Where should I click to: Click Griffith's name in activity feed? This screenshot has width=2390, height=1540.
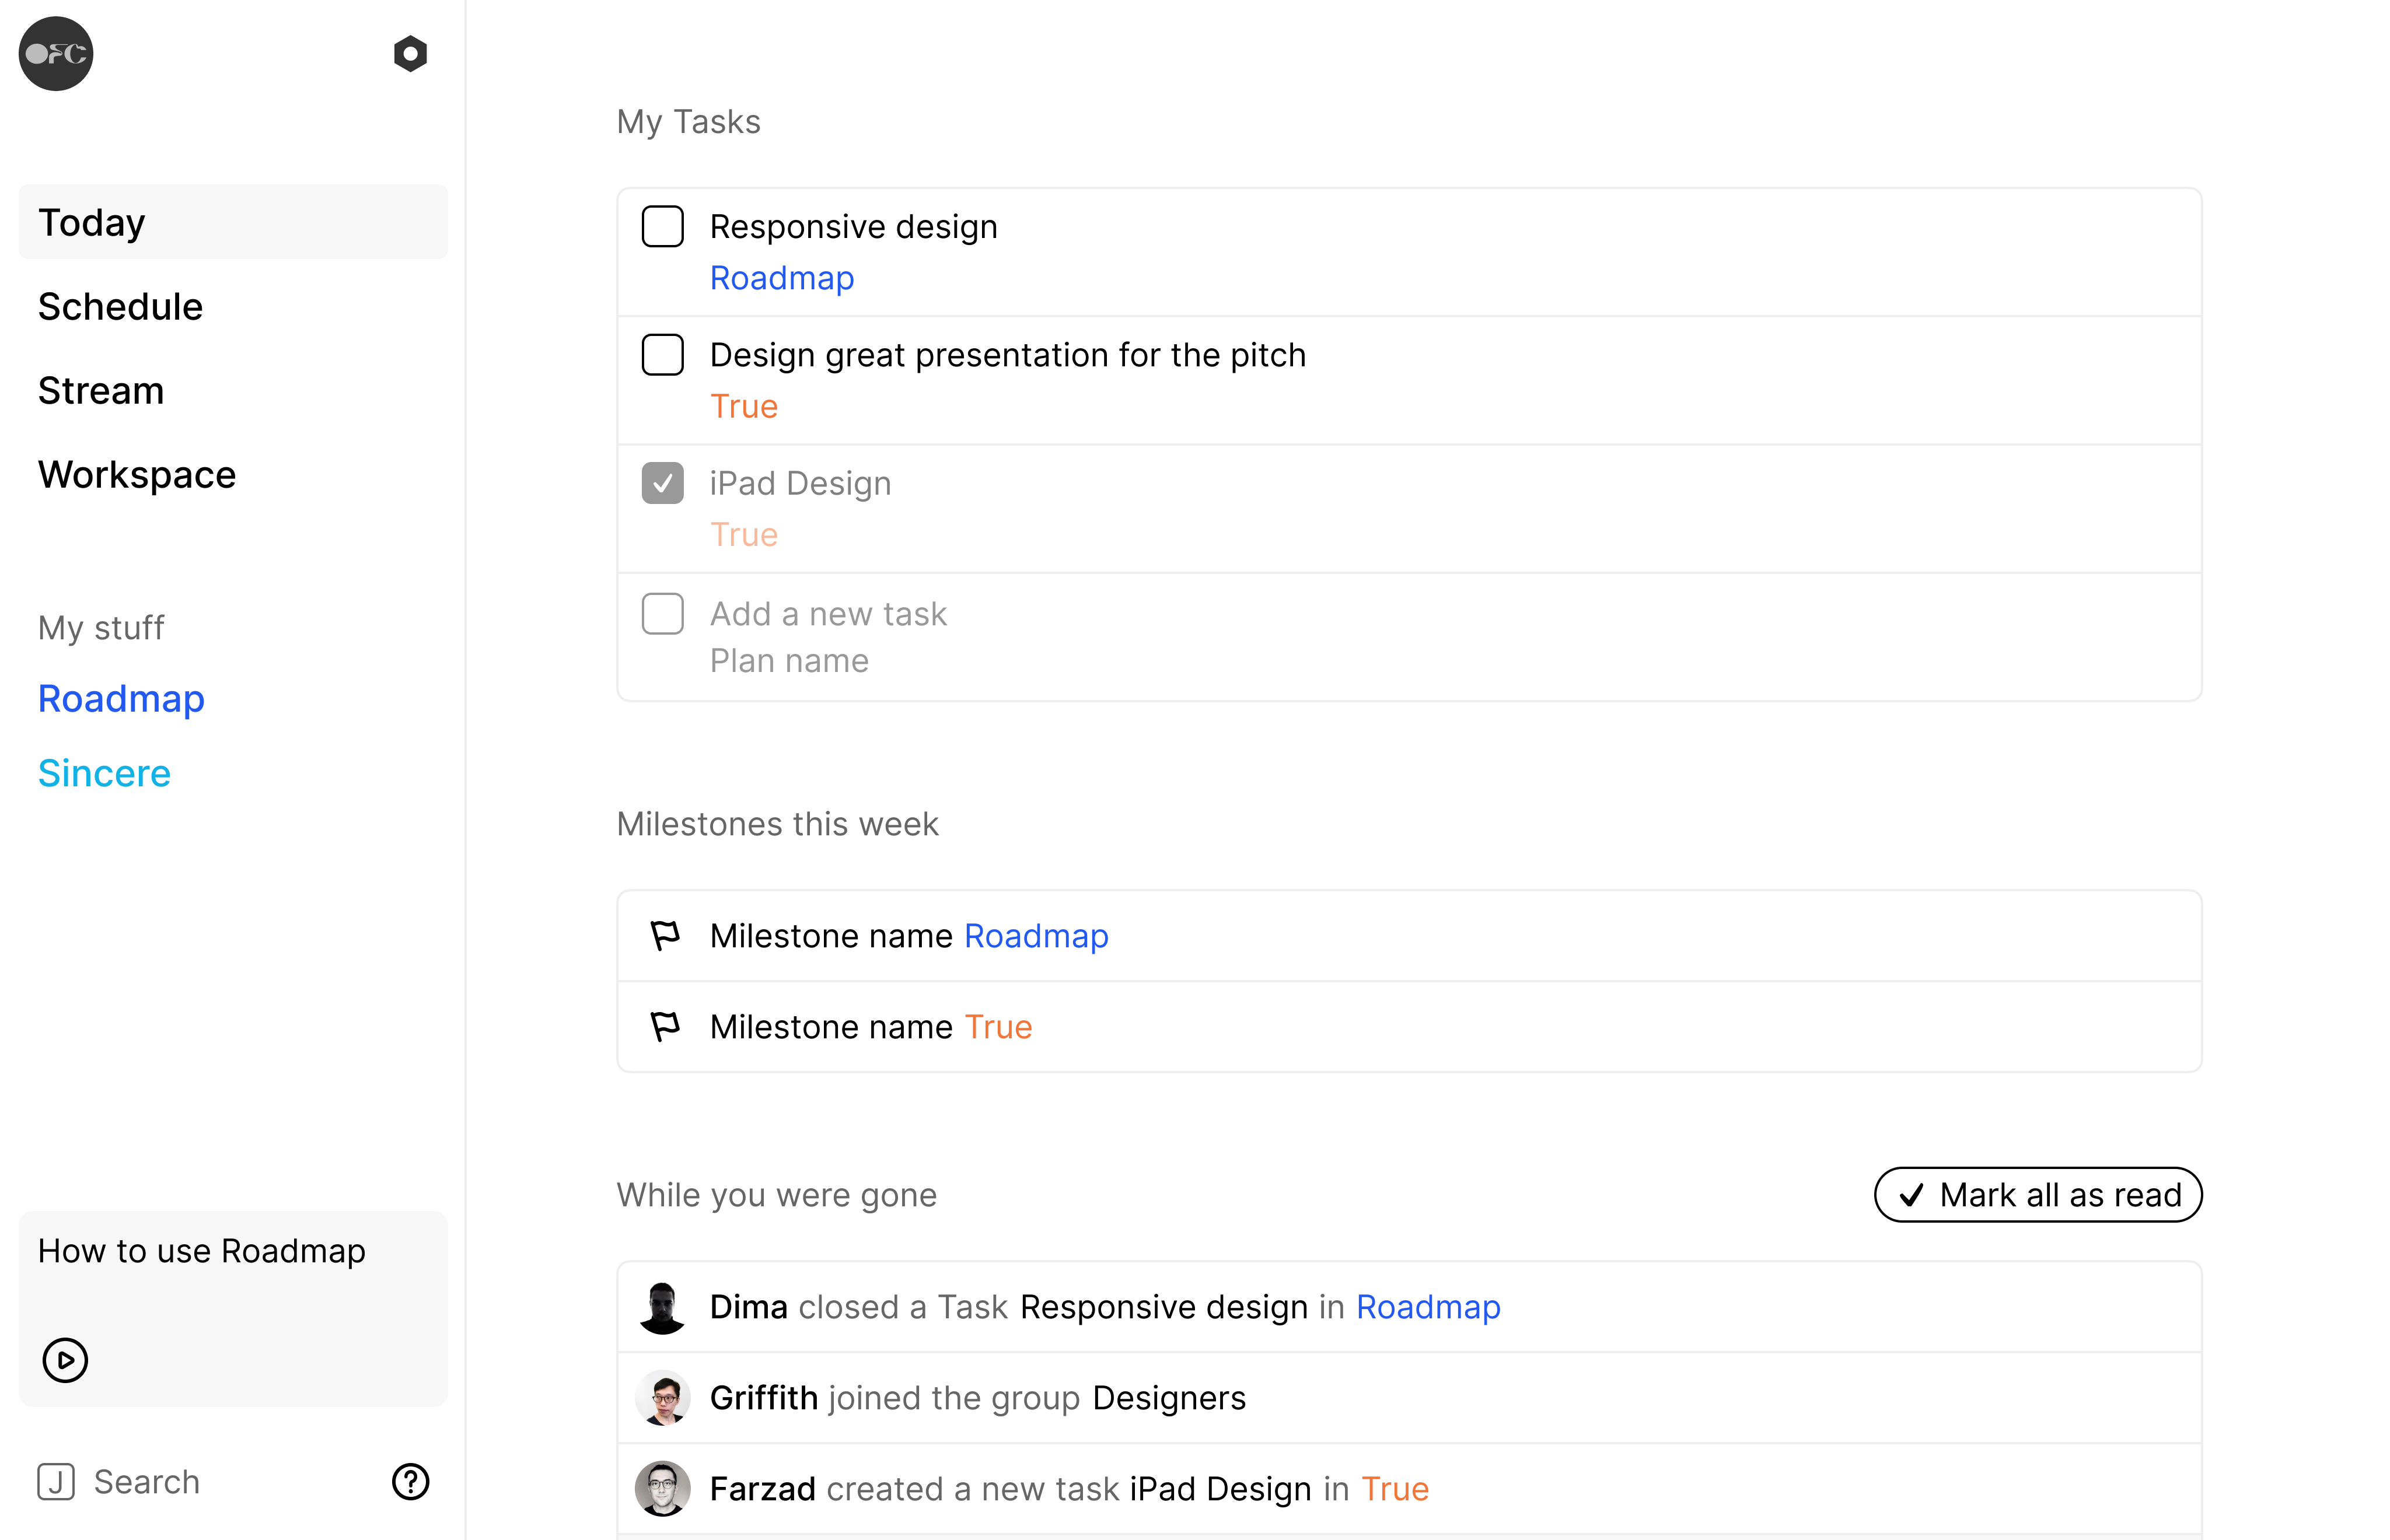[x=764, y=1398]
